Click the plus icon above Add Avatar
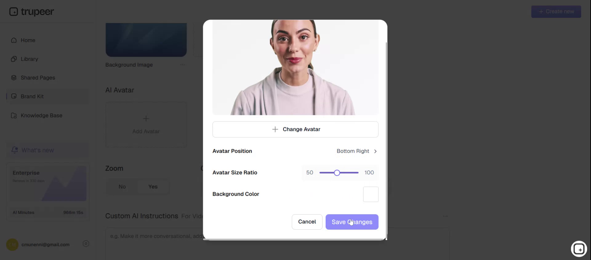The image size is (591, 260). point(146,118)
